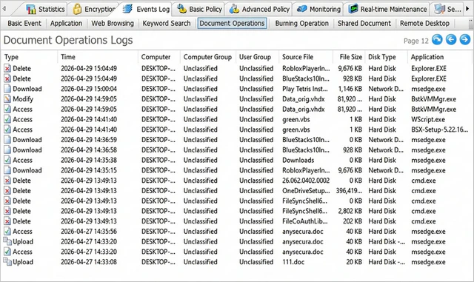Screen dimensions: 474x282
Task: Open the Monitoring tab
Action: point(319,9)
